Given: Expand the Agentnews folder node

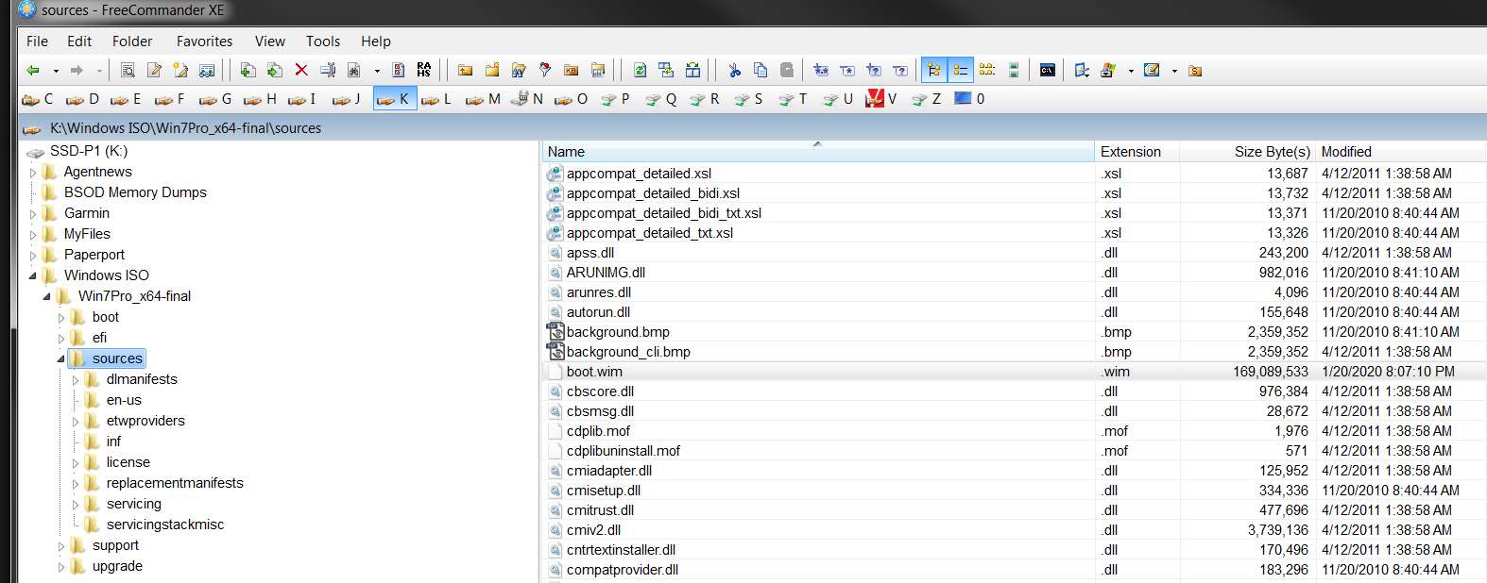Looking at the screenshot, I should [33, 173].
